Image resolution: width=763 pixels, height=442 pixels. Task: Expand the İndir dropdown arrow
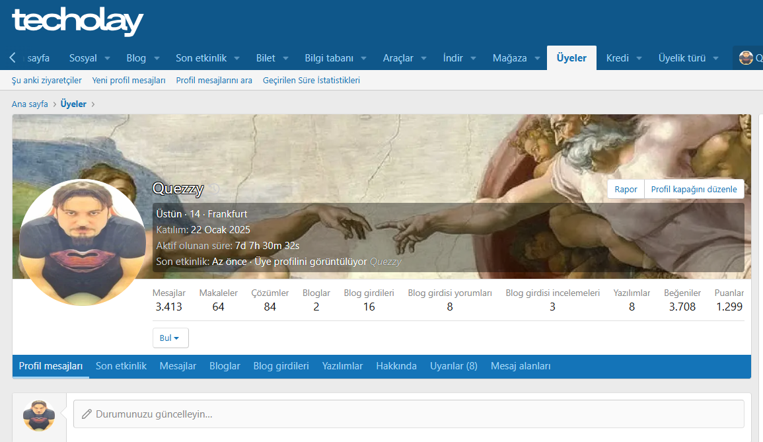473,58
